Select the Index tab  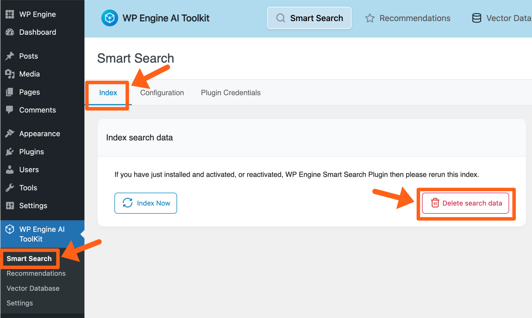108,93
